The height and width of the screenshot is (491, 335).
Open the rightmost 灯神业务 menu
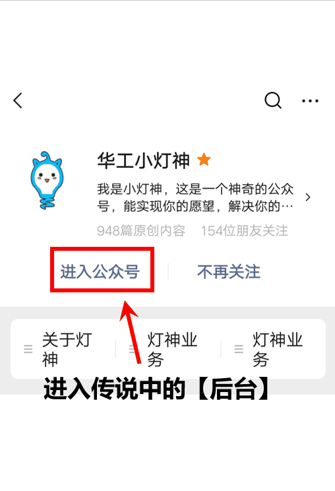tap(274, 349)
